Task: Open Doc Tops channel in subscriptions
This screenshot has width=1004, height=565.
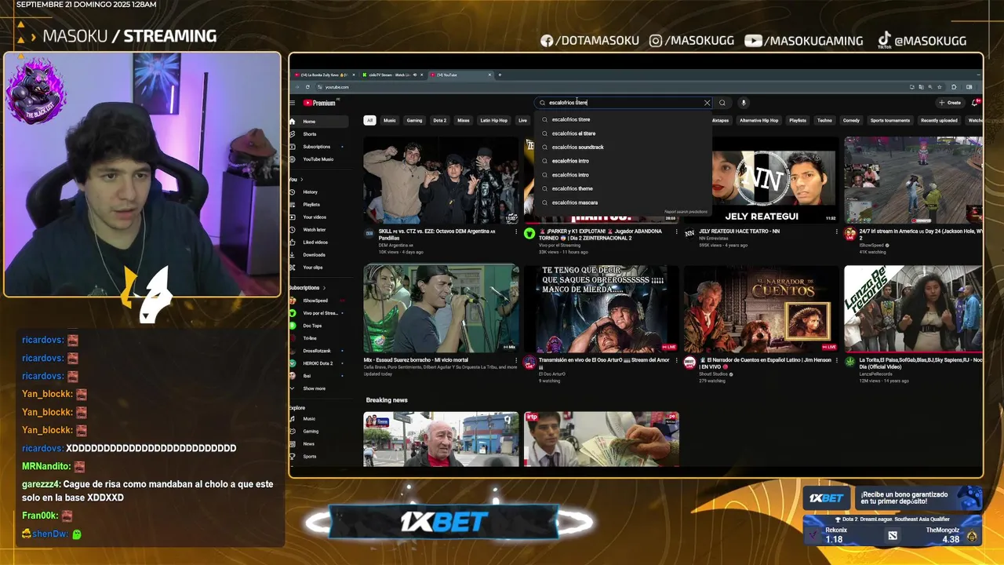Action: [318, 326]
